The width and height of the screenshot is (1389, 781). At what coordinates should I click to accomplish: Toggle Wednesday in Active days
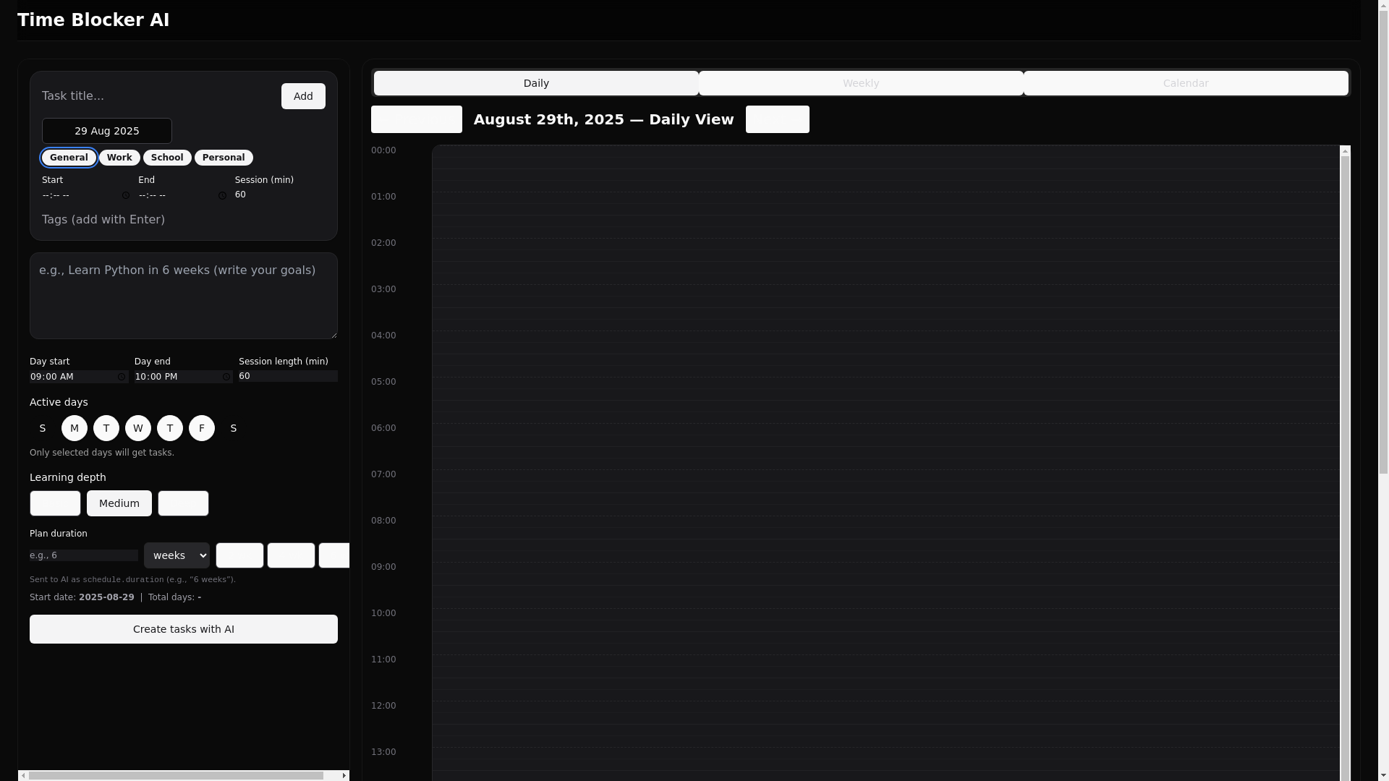tap(138, 428)
